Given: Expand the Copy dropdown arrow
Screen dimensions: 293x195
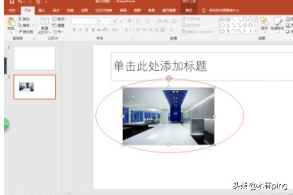Looking at the screenshot, I should (x=33, y=25).
